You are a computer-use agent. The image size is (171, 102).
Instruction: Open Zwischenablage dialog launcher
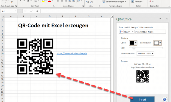click(x=16, y=6)
